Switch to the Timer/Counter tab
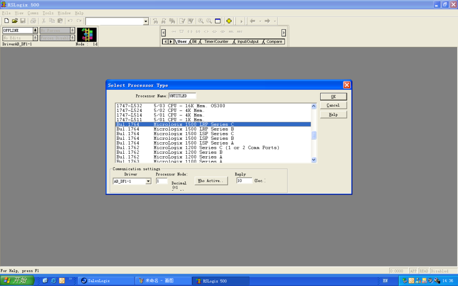This screenshot has width=458, height=286. coord(216,42)
